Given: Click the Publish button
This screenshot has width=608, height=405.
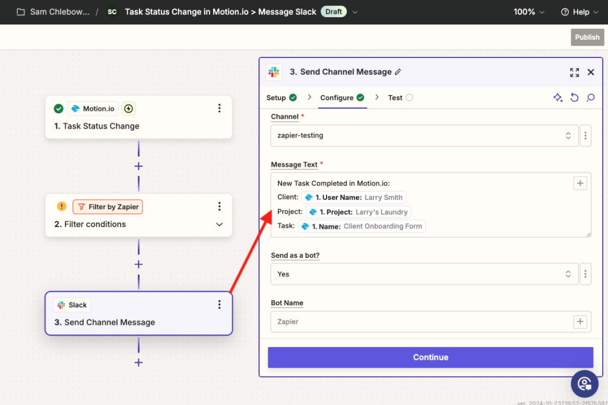Looking at the screenshot, I should (587, 37).
